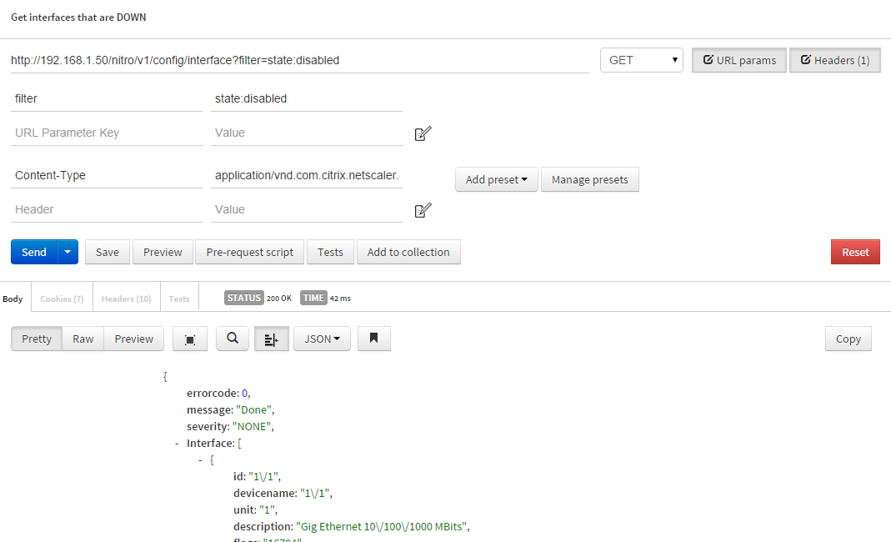Expand the Add preset dropdown
Screen dimensions: 891x542
coord(496,180)
